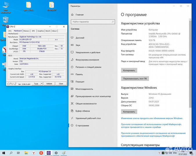Open Питание и спящий режим settings
Viewport: 196px width, 156px height.
86,67
